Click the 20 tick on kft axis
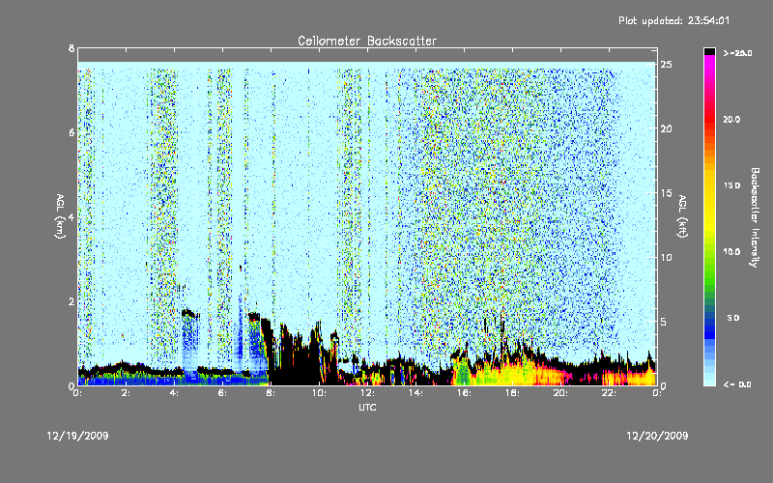Viewport: 773px width, 483px height. (667, 128)
